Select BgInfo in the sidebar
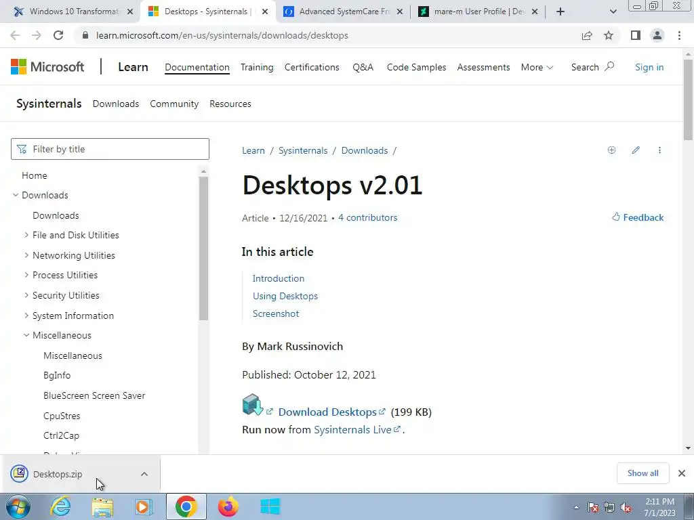694x520 pixels. (x=57, y=375)
